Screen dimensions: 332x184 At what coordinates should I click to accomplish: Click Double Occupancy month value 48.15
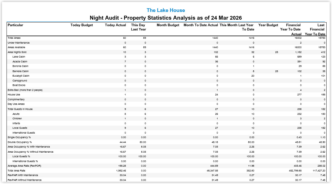[215, 142]
